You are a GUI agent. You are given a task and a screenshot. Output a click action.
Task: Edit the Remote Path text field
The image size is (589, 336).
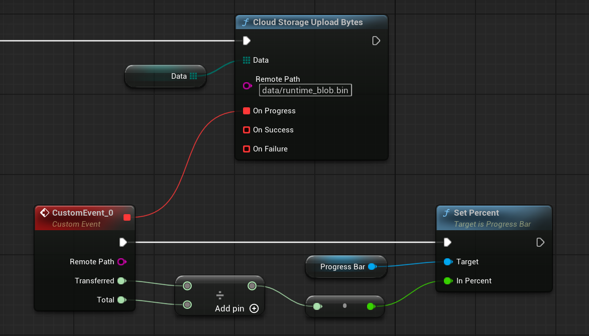click(305, 90)
